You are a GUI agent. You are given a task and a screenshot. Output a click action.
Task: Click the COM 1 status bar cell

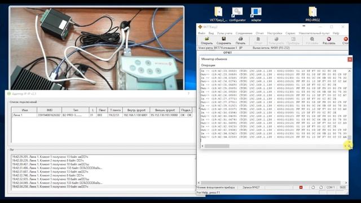click(x=331, y=187)
